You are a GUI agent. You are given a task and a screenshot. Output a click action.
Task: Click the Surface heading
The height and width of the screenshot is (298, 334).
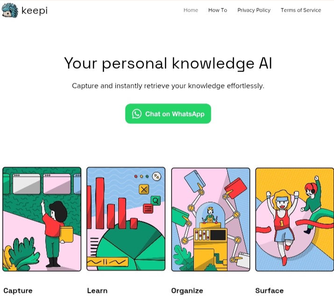pyautogui.click(x=270, y=291)
